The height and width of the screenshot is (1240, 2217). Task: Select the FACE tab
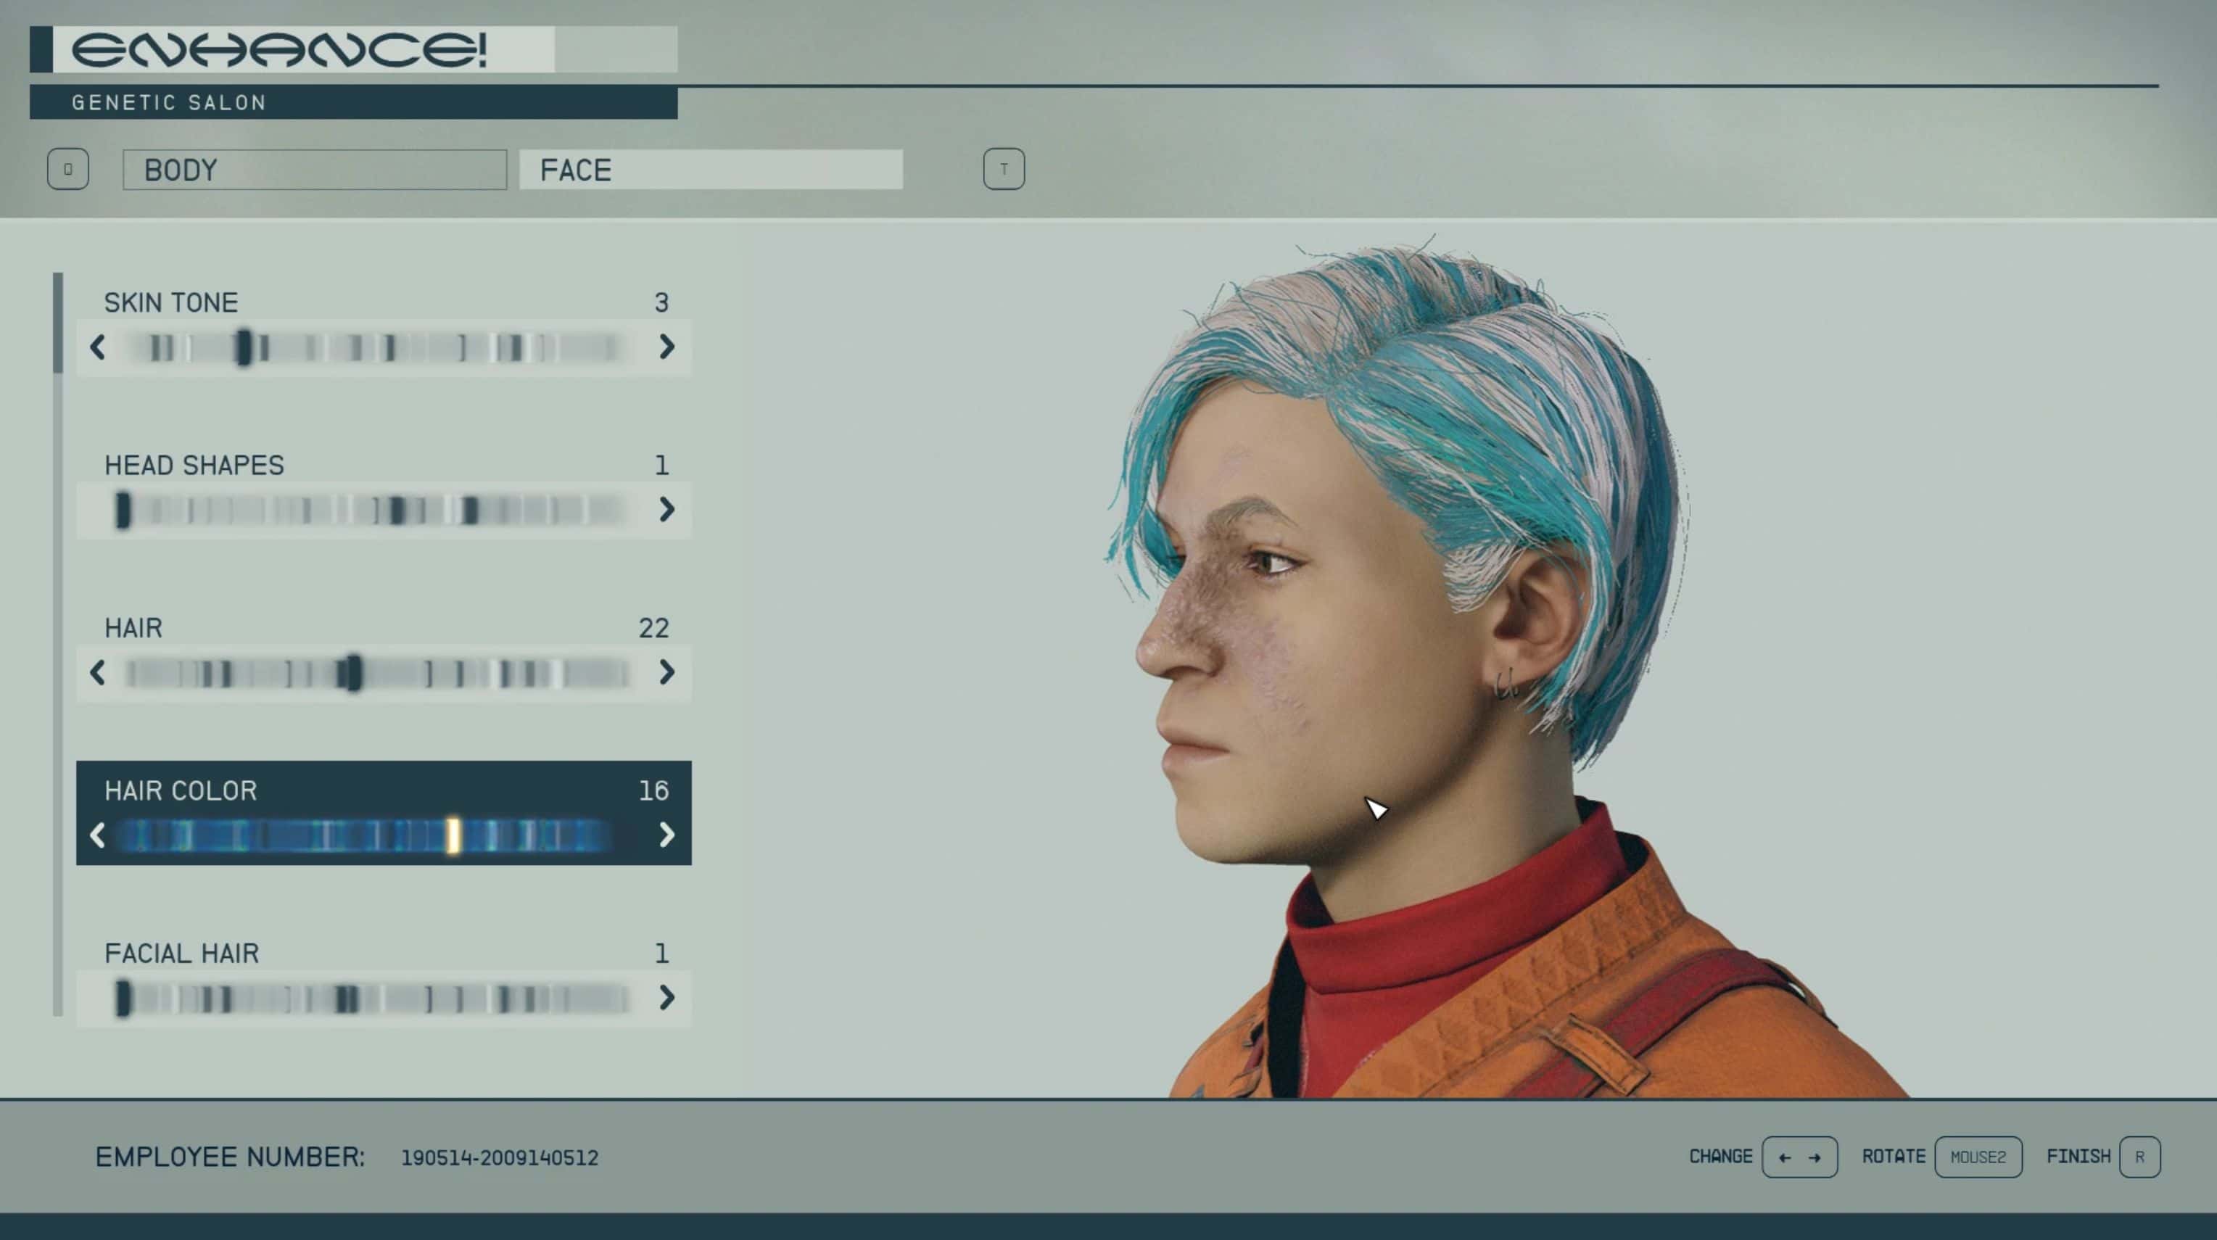[x=711, y=170]
